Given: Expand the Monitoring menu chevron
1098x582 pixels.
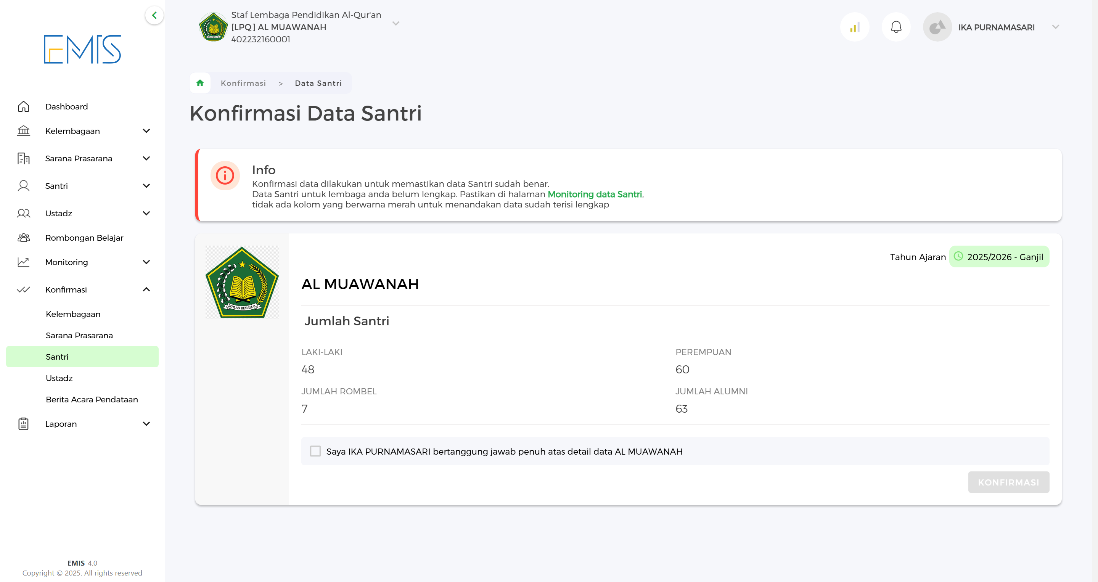Looking at the screenshot, I should 146,262.
